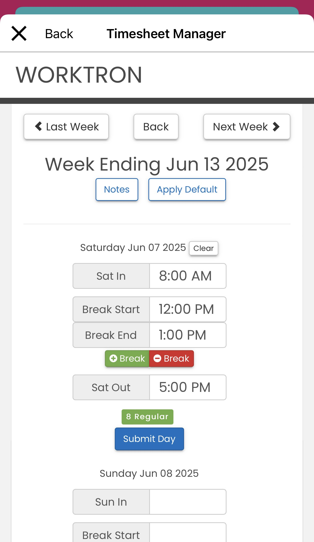Remove a break with red minus Break
The height and width of the screenshot is (542, 314).
[171, 358]
